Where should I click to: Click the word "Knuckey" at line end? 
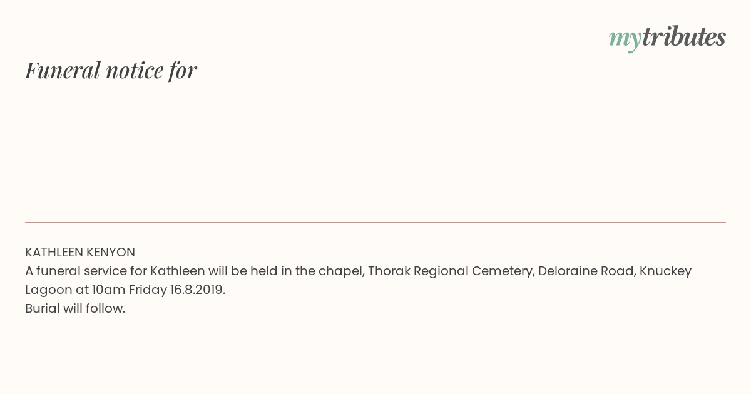(x=665, y=271)
